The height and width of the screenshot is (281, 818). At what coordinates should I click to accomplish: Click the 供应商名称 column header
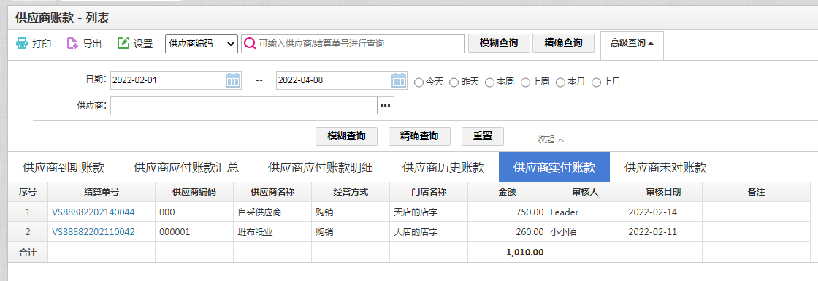[272, 192]
